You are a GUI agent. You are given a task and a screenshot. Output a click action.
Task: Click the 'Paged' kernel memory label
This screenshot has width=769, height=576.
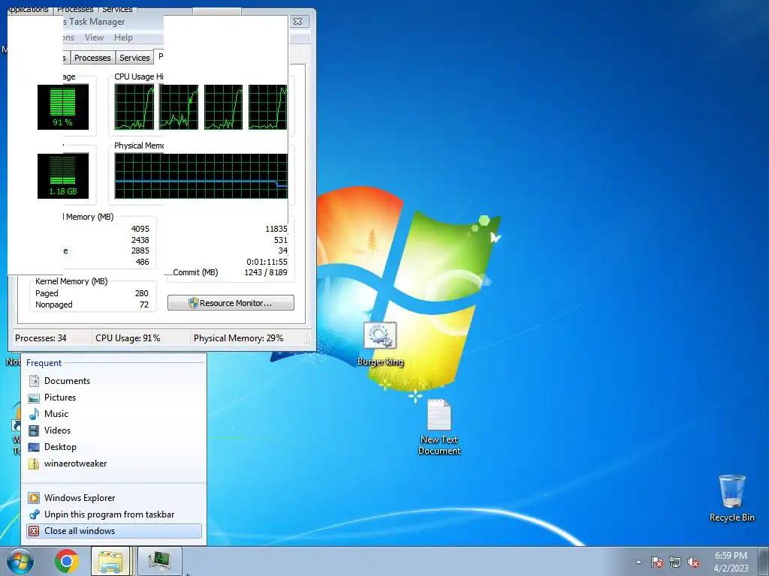pyautogui.click(x=47, y=293)
